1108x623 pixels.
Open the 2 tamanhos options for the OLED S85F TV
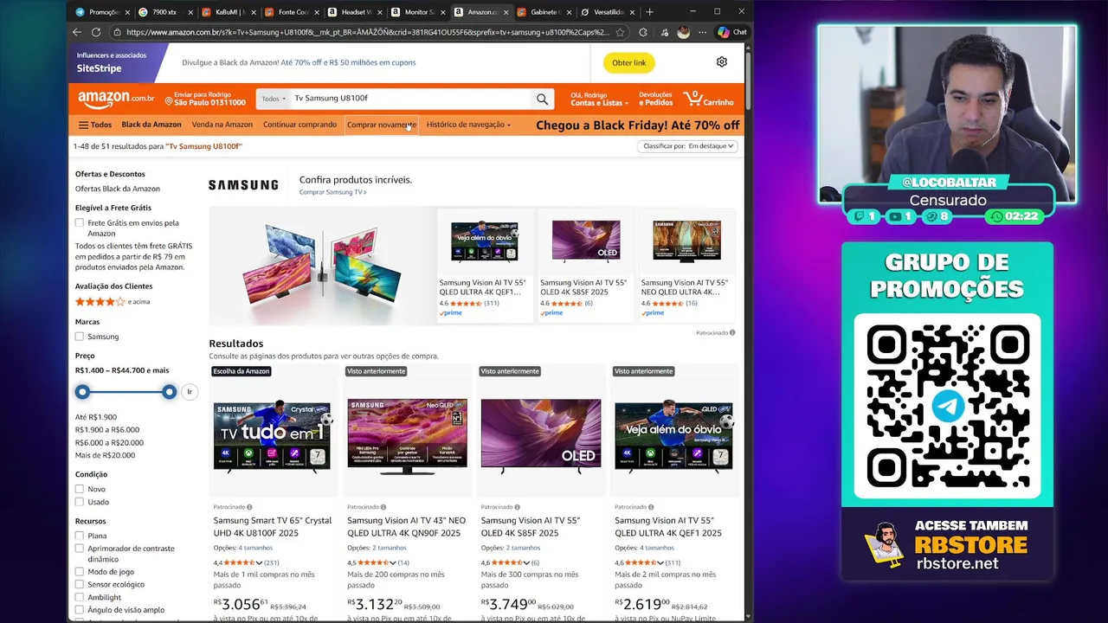pyautogui.click(x=524, y=548)
